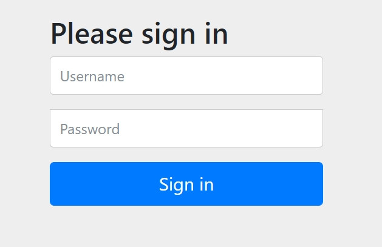Submit the login form with Sign in
Viewport: 382px width, 247px height.
[x=186, y=184]
